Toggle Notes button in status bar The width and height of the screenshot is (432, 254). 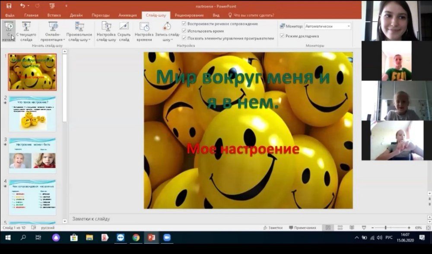(273, 228)
